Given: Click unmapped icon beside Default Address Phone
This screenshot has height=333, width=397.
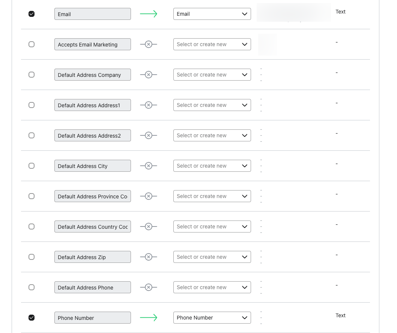Looking at the screenshot, I should 149,287.
